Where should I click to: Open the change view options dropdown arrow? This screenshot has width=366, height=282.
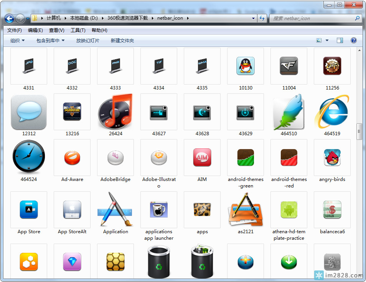(327, 40)
